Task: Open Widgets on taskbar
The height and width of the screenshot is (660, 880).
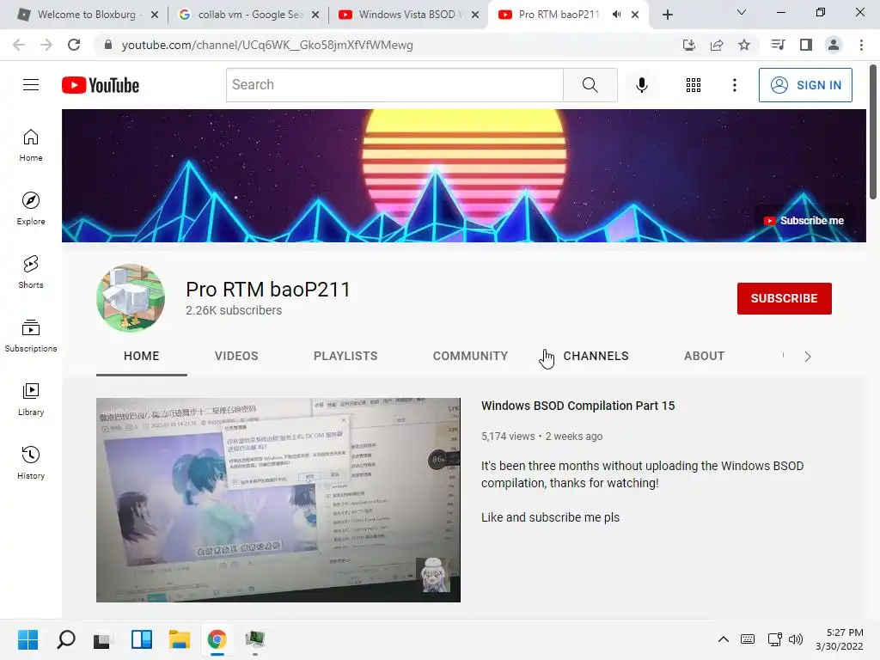Action: pos(142,639)
